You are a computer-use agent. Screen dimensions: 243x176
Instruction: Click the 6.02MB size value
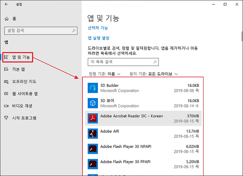tap(192, 146)
